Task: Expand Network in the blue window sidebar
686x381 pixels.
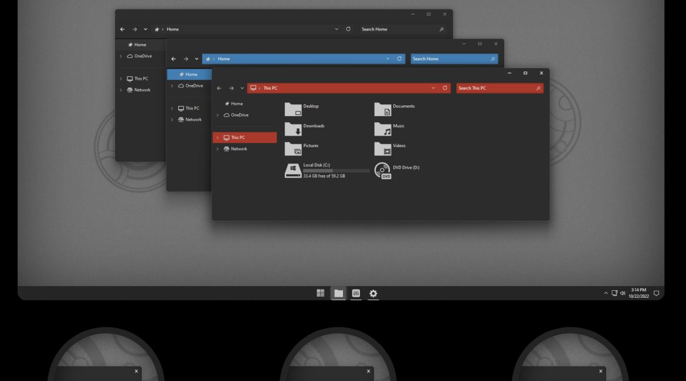Action: [172, 120]
